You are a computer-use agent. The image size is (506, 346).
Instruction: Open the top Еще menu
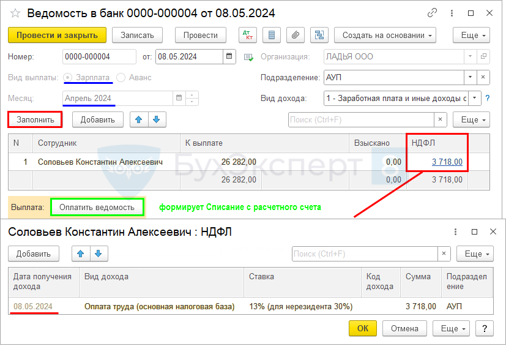474,36
